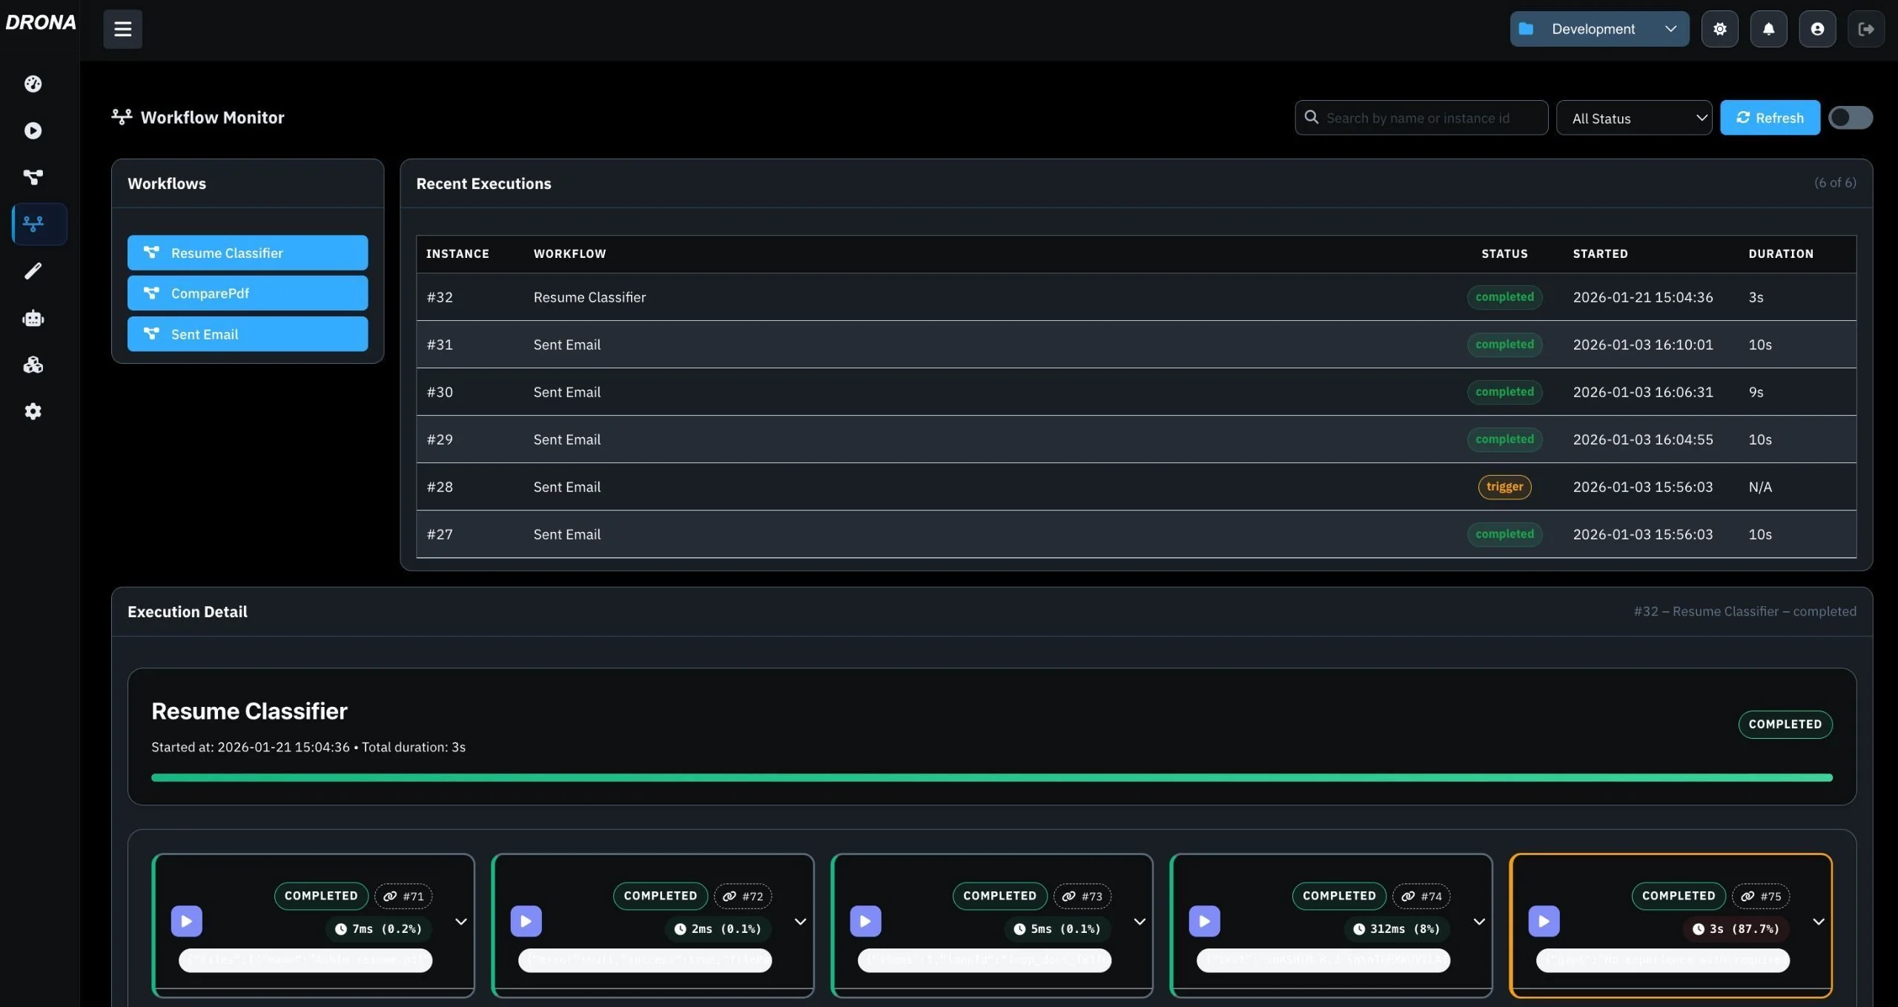Open the hamburger navigation menu

(122, 29)
